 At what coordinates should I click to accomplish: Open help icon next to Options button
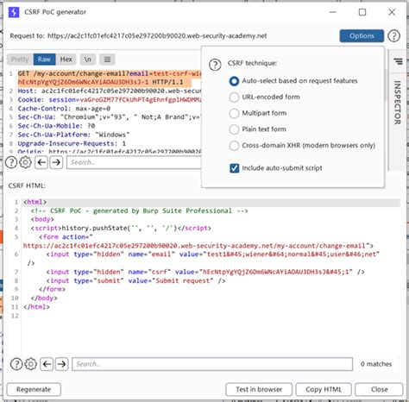click(393, 36)
